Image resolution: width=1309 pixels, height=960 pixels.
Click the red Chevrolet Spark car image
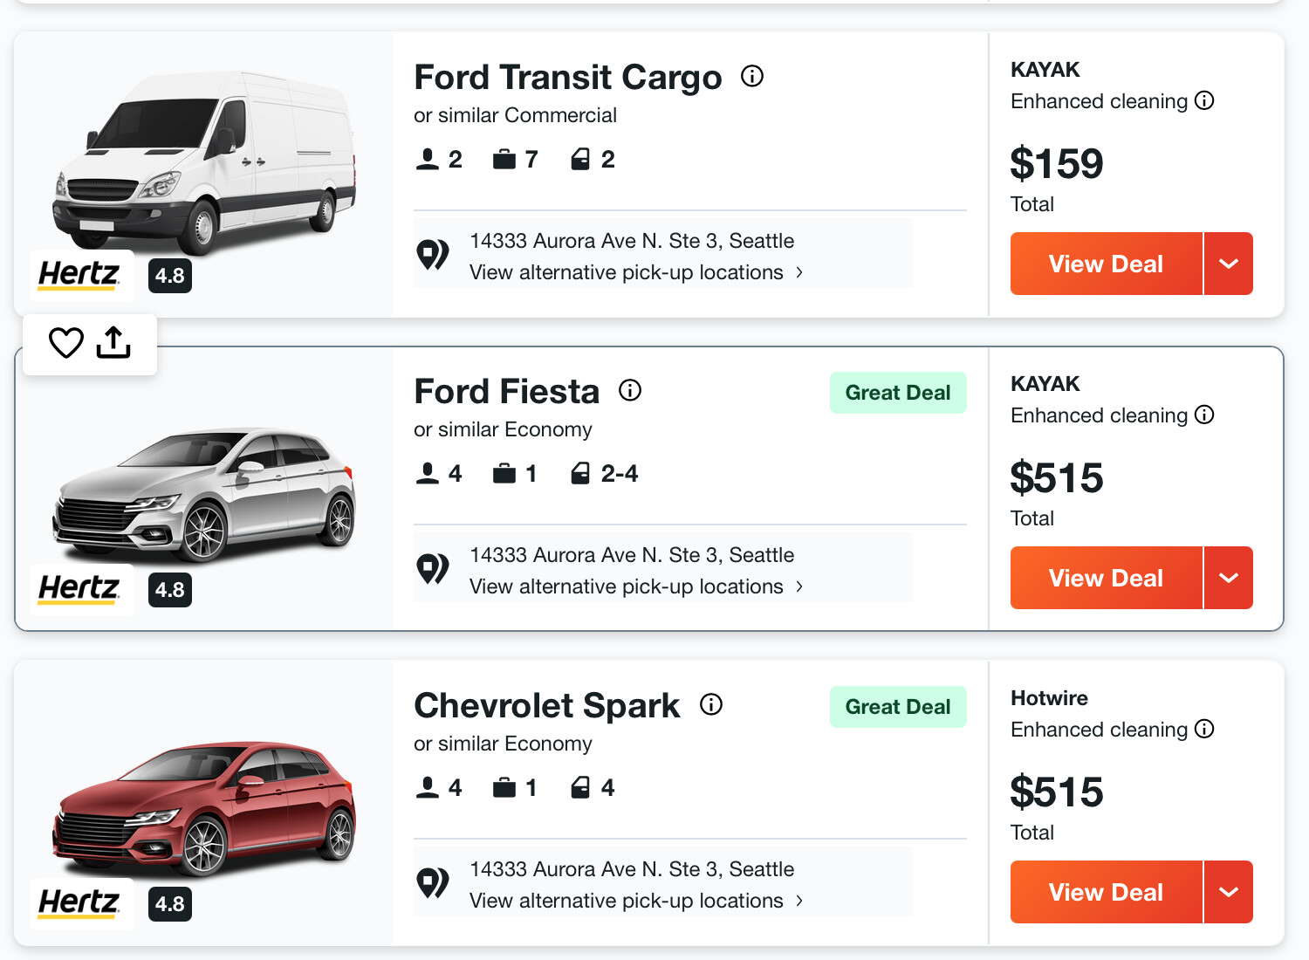tap(204, 807)
